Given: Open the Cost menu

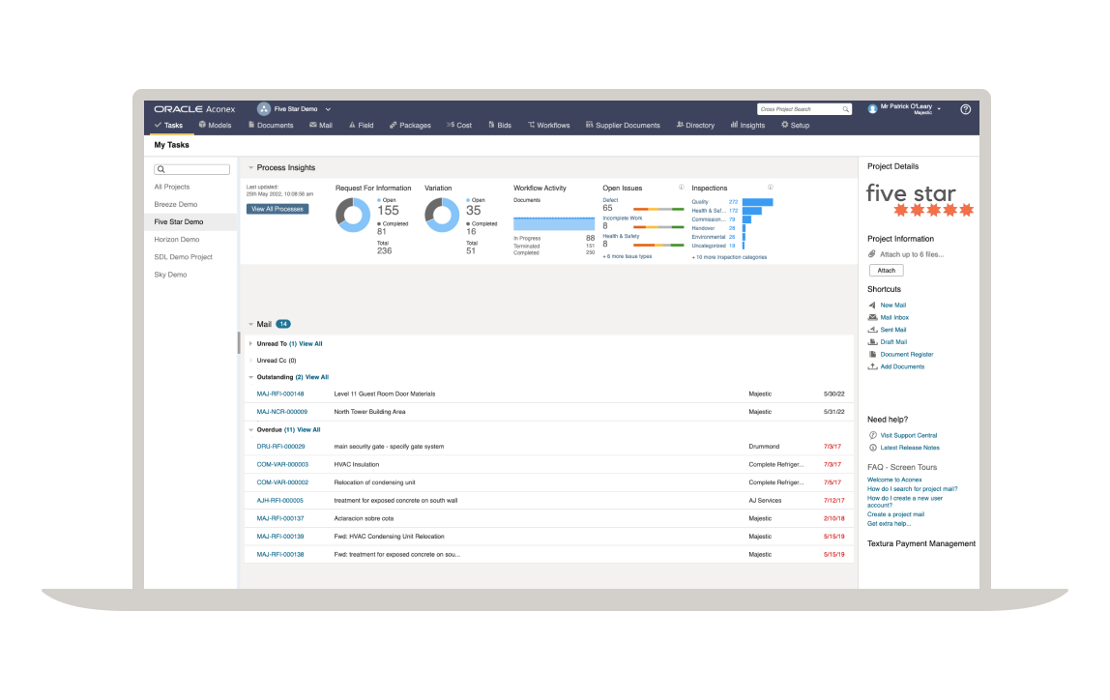Looking at the screenshot, I should pos(458,126).
